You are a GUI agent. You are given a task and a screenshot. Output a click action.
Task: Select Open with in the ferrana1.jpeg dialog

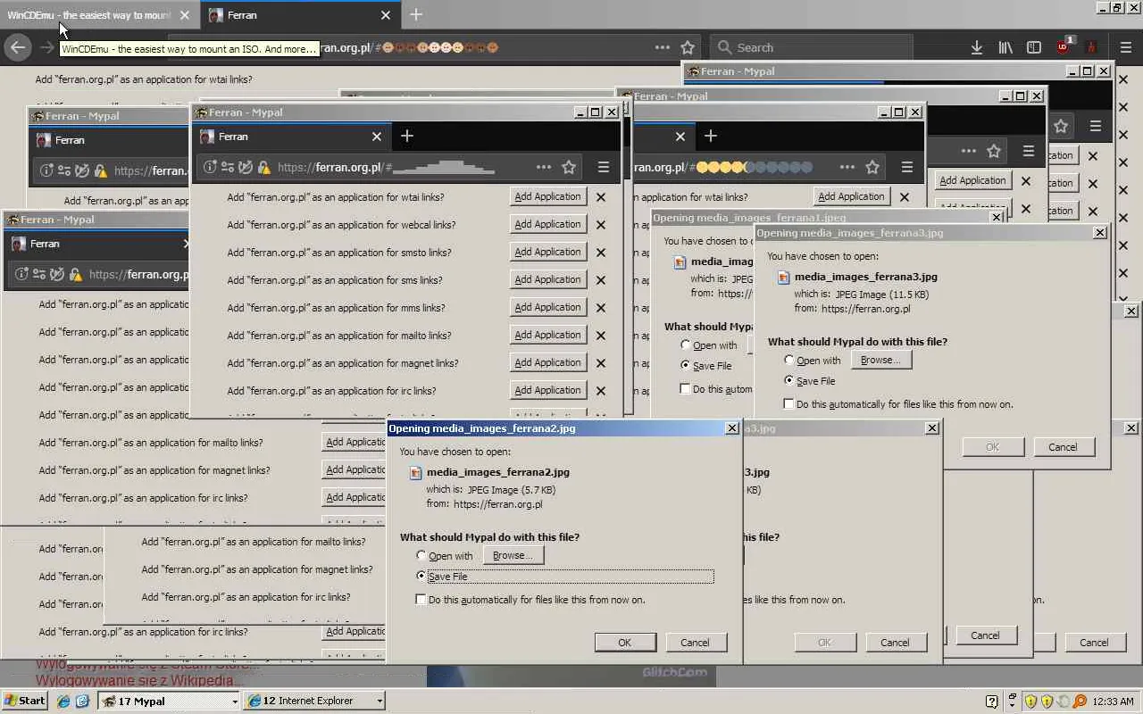tap(686, 345)
